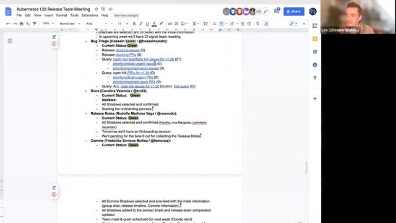The width and height of the screenshot is (396, 223).
Task: Open the Contacts side panel
Action: pos(315,65)
